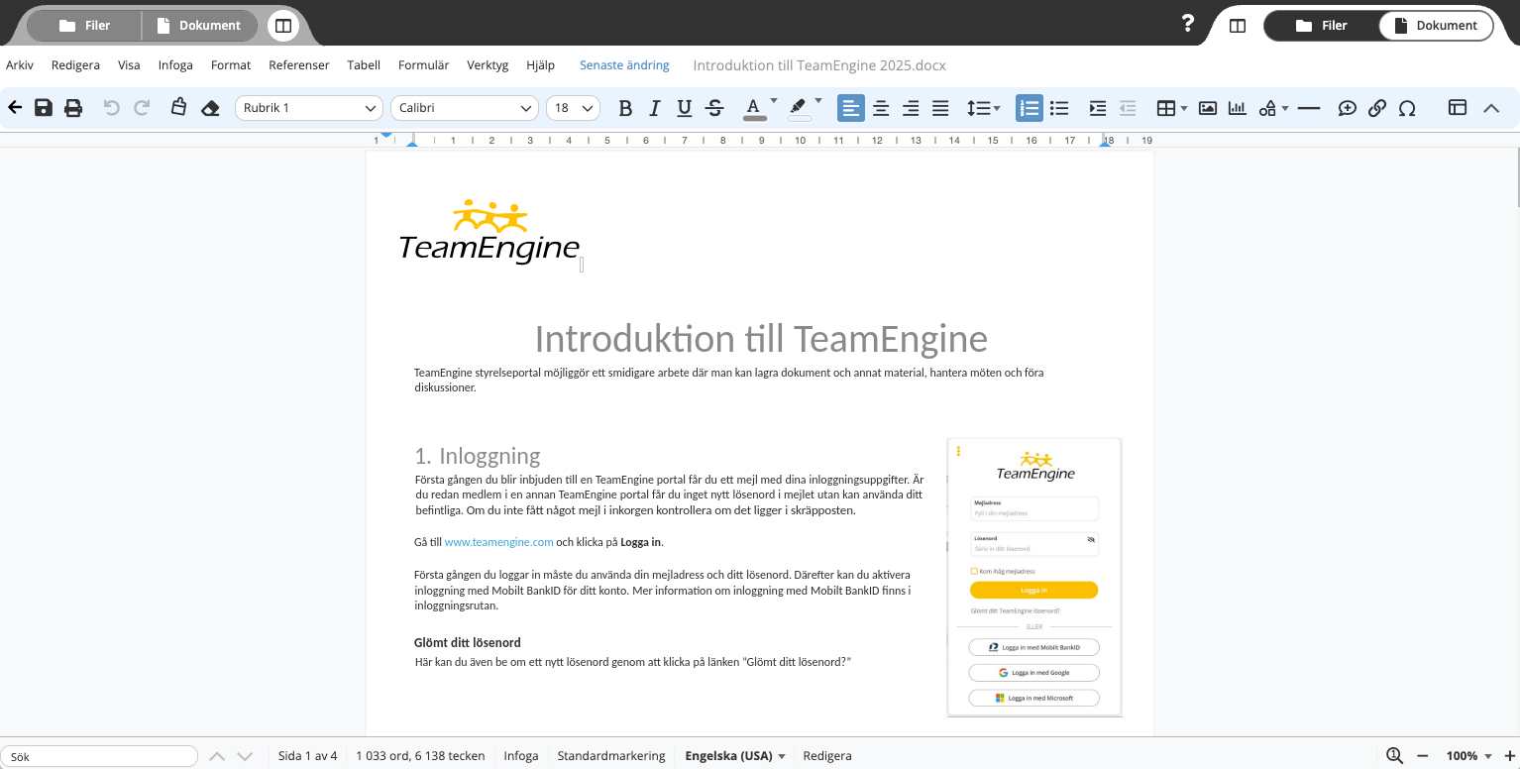Open the sidebar panel layout icon
The width and height of the screenshot is (1520, 769).
(x=1458, y=108)
